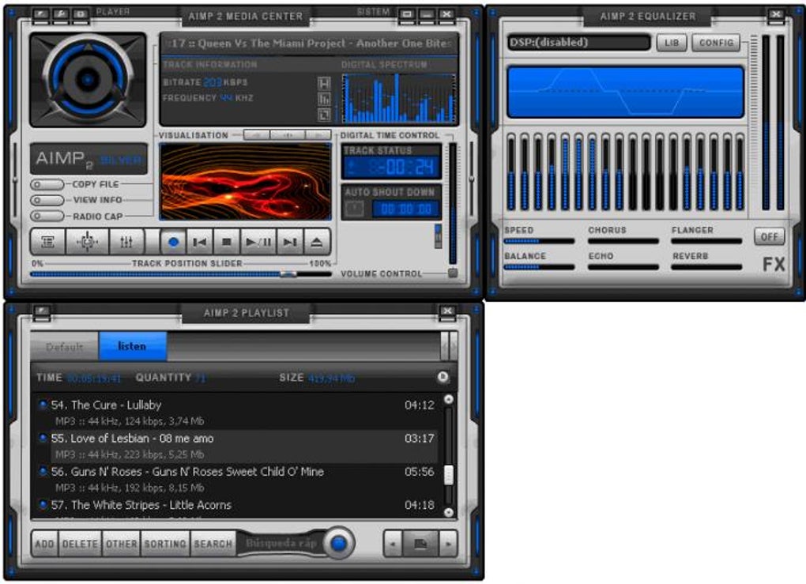Viewport: 806px width, 584px height.
Task: Click the playlist left arrow button
Action: pos(393,544)
